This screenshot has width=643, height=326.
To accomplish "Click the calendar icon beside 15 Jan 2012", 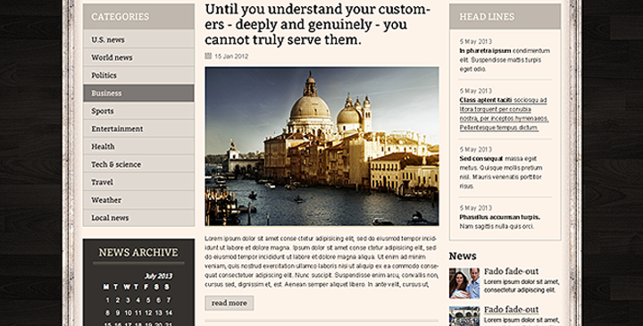I will click(x=208, y=56).
